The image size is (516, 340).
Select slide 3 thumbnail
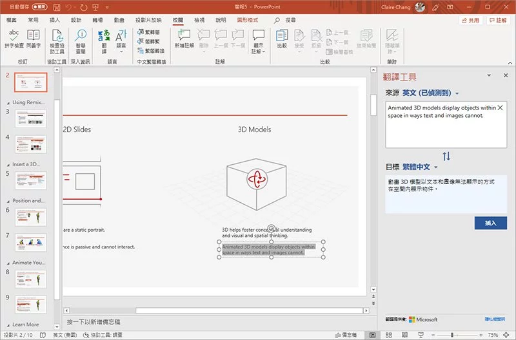point(30,118)
